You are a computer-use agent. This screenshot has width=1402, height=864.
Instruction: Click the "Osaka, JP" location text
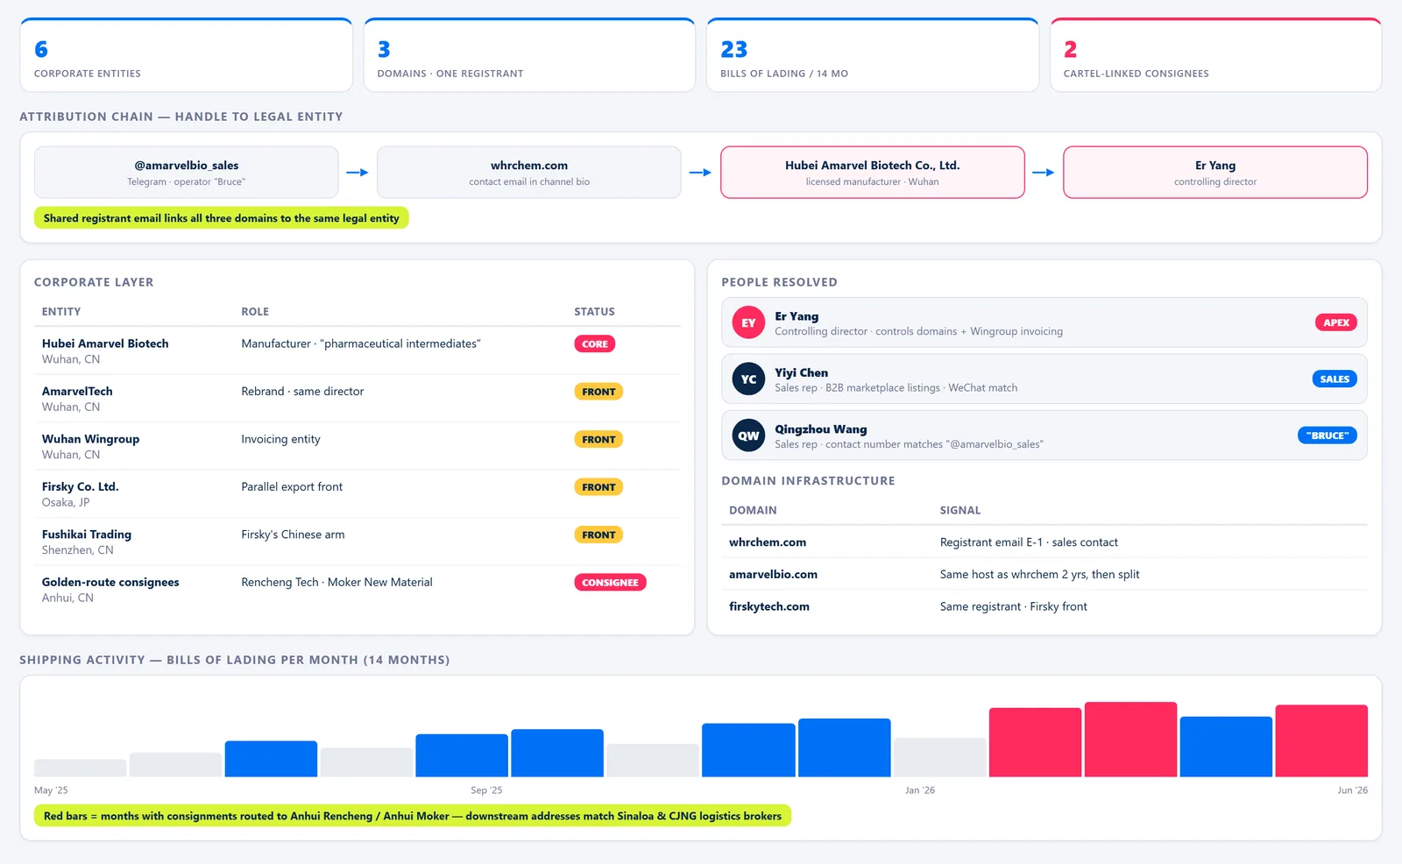pyautogui.click(x=66, y=502)
